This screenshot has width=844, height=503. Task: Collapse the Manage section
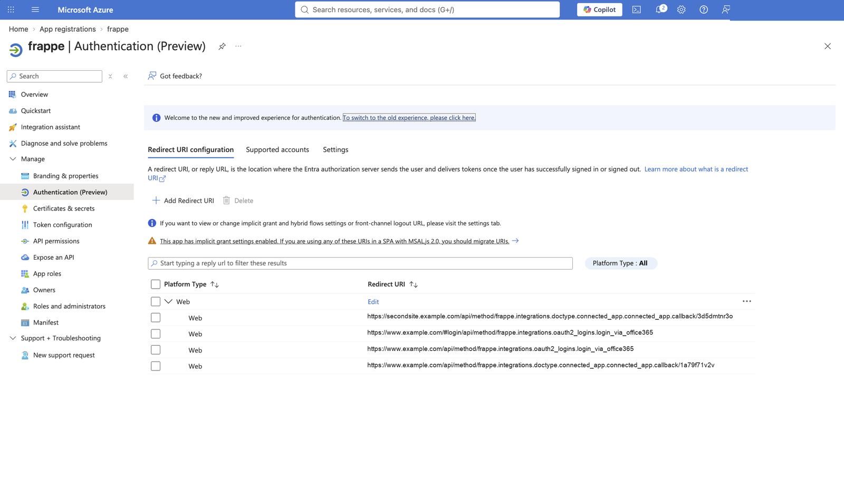coord(13,159)
